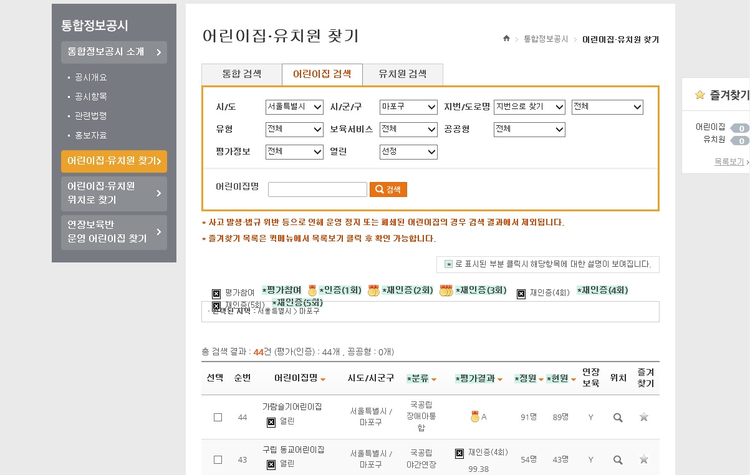Click the 어린이집명 text input field
Image resolution: width=750 pixels, height=475 pixels.
[x=317, y=190]
